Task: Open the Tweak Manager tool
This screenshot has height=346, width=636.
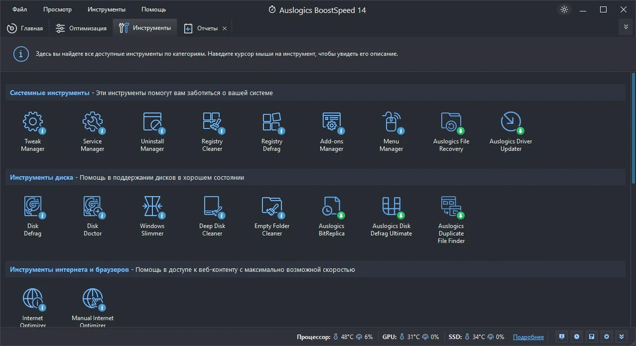Action: pos(33,131)
